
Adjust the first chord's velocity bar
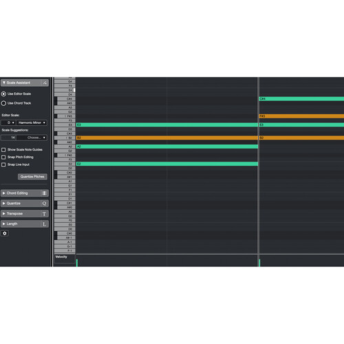[x=77, y=263]
